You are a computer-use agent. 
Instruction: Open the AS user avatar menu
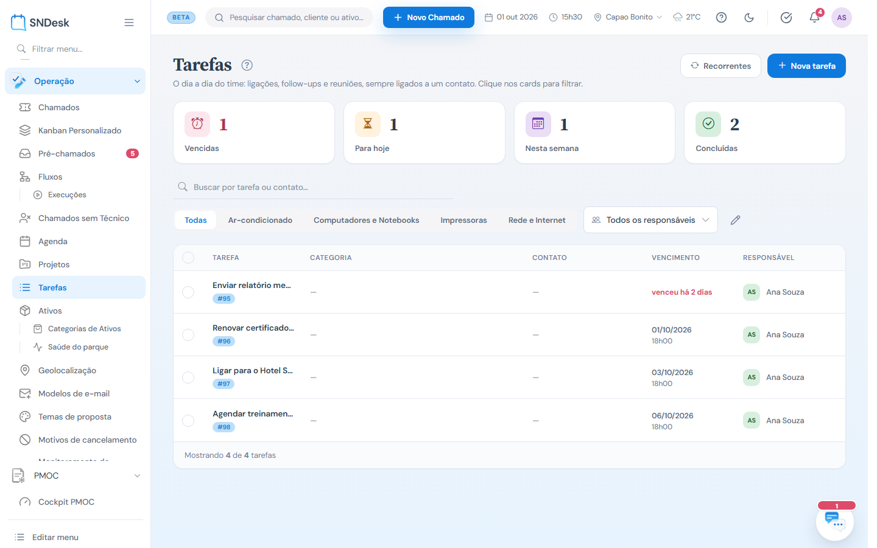point(842,18)
